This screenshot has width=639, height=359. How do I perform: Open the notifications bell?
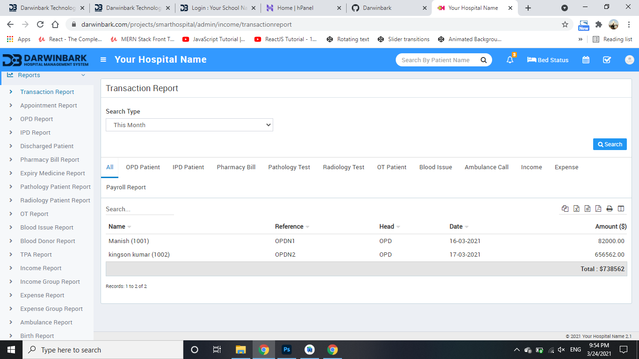click(x=510, y=60)
